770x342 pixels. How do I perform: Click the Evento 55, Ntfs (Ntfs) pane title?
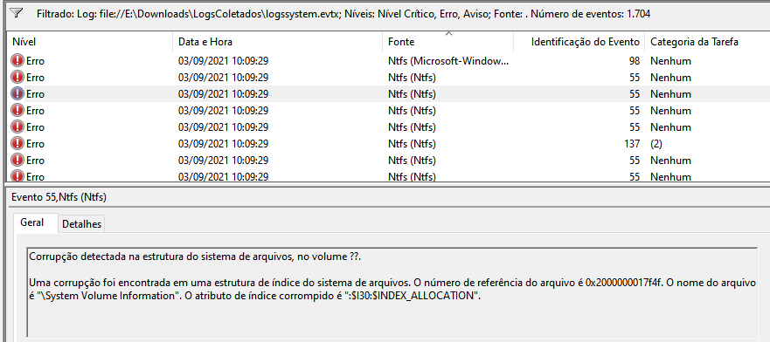point(59,197)
